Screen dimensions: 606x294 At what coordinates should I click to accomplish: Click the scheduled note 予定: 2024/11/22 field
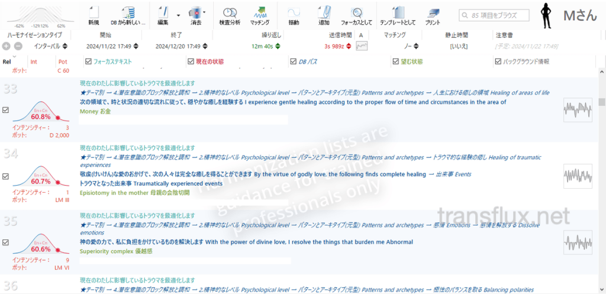click(x=527, y=46)
